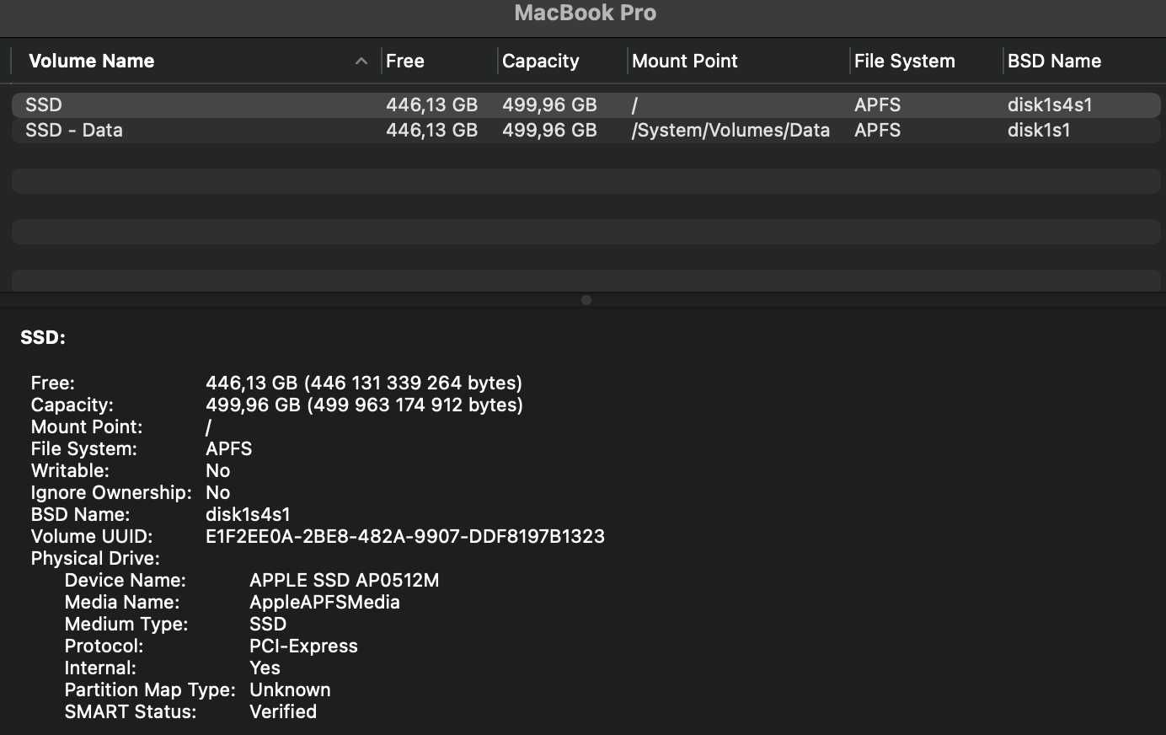Image resolution: width=1166 pixels, height=735 pixels.
Task: Sort by Mount Point column header
Action: pyautogui.click(x=685, y=61)
